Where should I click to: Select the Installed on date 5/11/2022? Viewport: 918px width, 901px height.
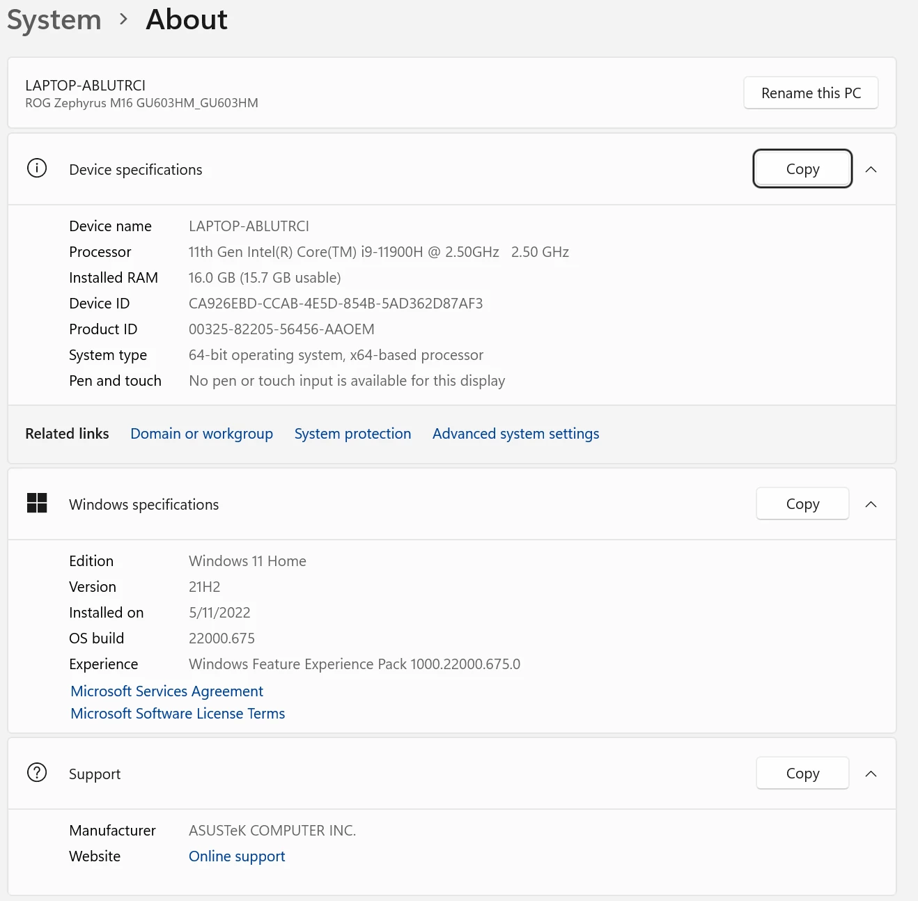coord(219,613)
